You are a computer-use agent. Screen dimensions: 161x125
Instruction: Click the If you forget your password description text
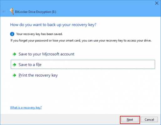[x=81, y=41]
